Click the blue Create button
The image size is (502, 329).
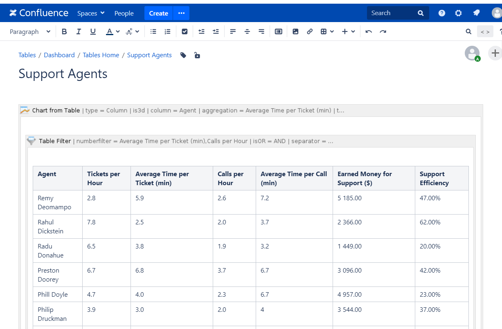[x=158, y=13]
